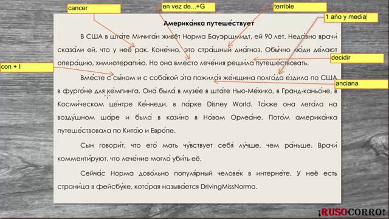
Task: Click the word 'решила' in the text
Action: coord(241,63)
